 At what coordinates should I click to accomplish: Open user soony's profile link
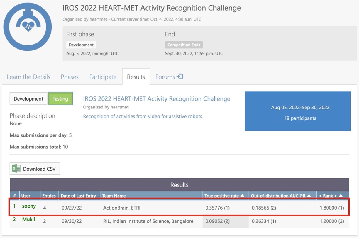[29, 206]
